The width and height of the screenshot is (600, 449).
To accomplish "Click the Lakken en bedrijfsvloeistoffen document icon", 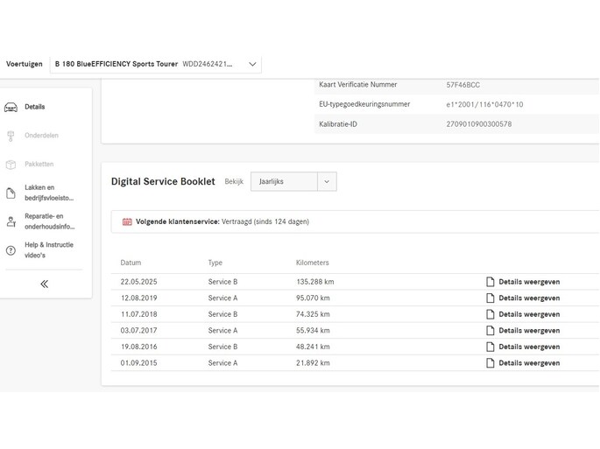I will pyautogui.click(x=11, y=193).
